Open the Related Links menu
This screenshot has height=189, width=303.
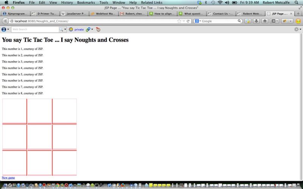click(152, 3)
